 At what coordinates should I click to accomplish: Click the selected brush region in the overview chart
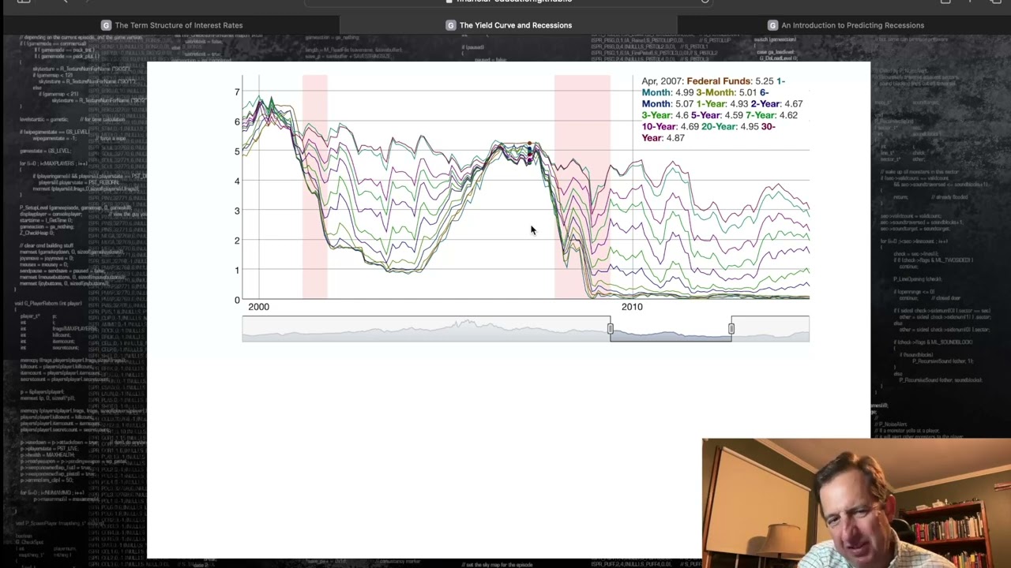coord(671,328)
